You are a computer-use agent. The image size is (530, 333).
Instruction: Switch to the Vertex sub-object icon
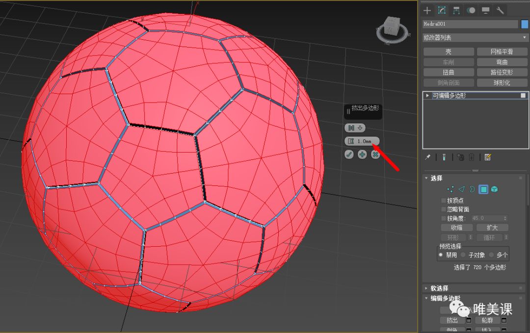pos(450,189)
